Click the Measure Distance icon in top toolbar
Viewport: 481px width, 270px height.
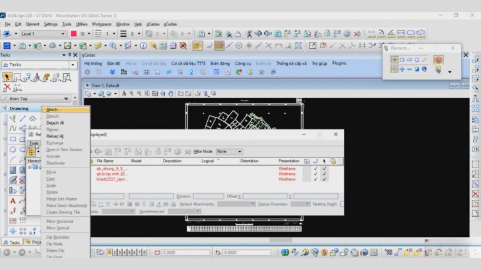point(371,33)
